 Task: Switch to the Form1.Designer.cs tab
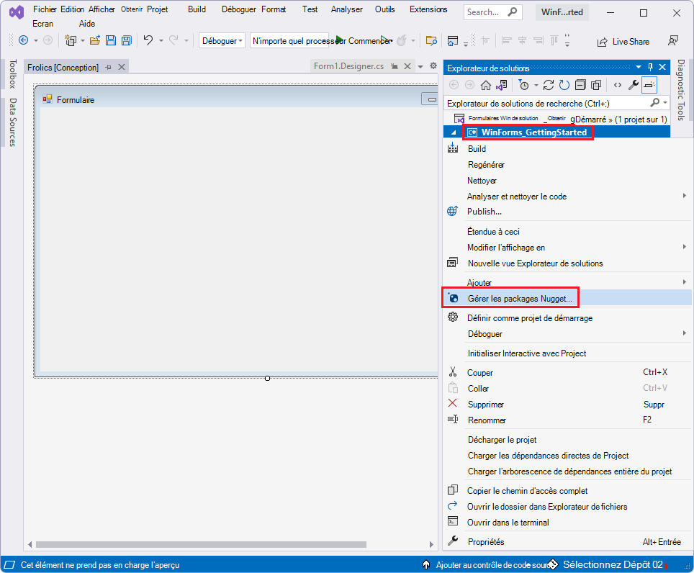tap(348, 65)
